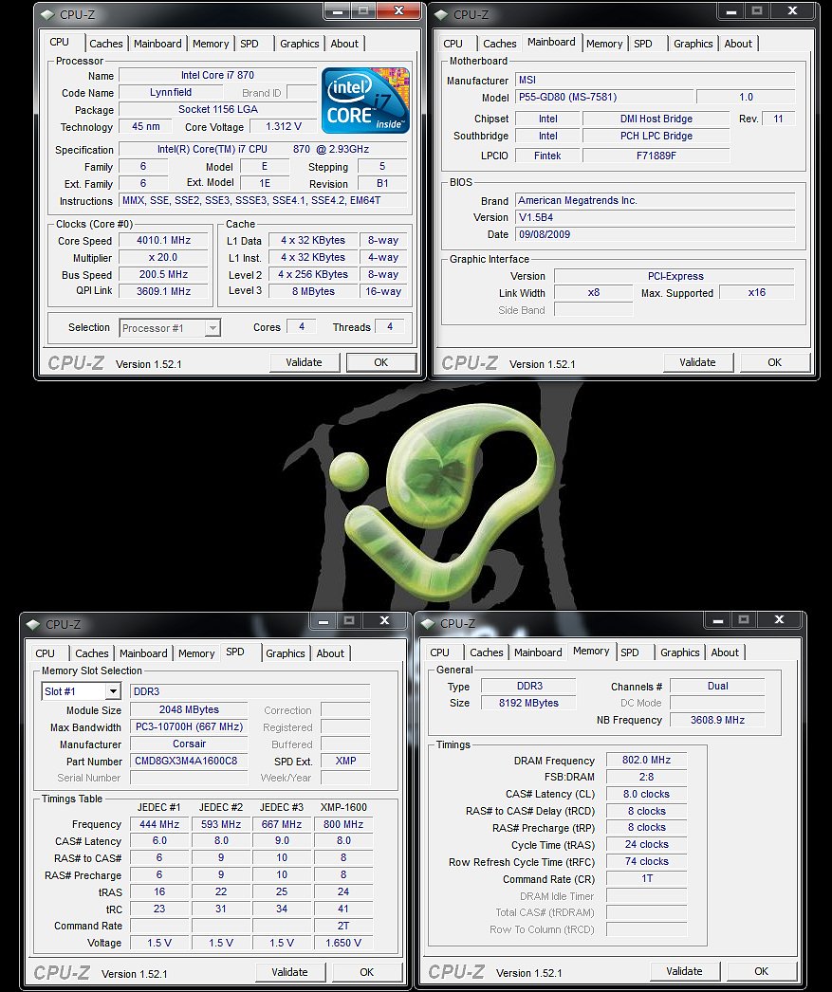Click memory size value 8192 MBytes

coord(528,703)
